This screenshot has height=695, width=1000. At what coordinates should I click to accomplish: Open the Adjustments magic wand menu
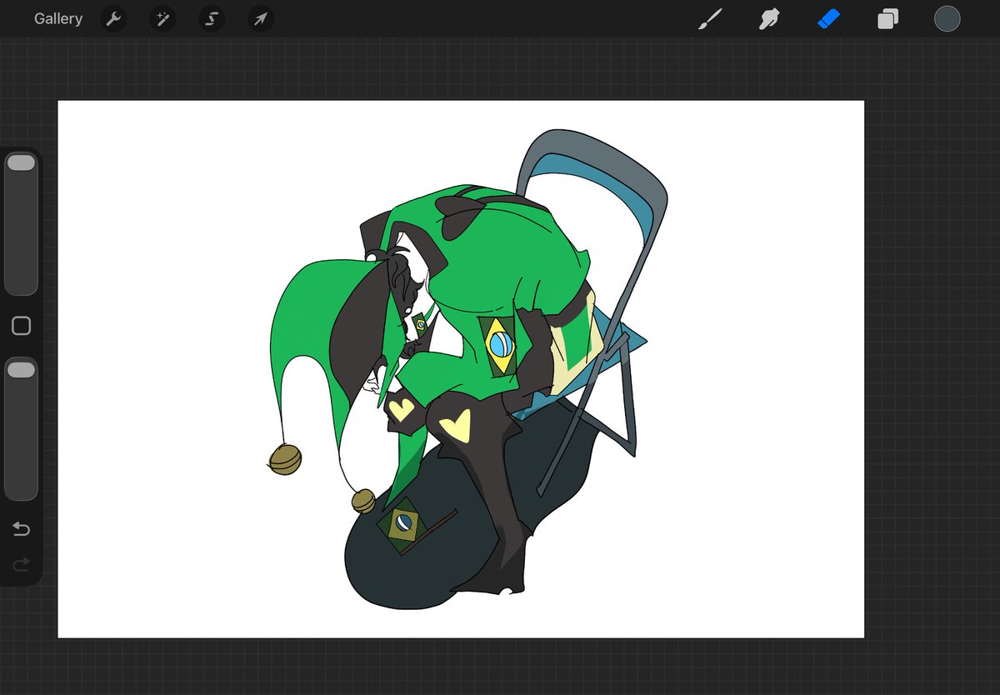click(x=162, y=18)
